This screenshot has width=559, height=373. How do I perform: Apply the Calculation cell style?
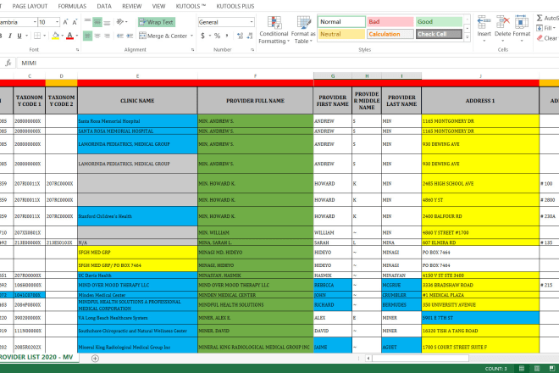(390, 34)
